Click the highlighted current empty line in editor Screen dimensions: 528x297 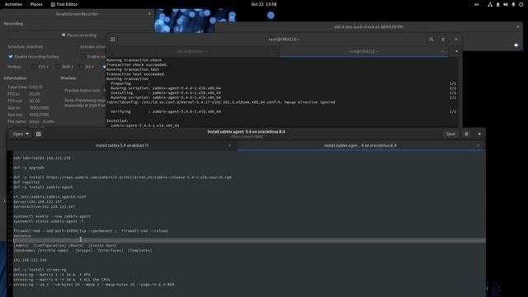[x=249, y=240]
